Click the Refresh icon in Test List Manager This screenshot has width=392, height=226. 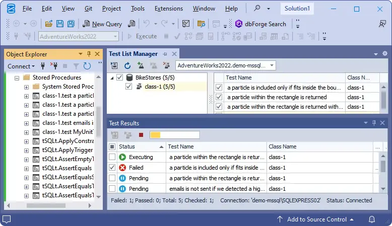[x=127, y=65]
